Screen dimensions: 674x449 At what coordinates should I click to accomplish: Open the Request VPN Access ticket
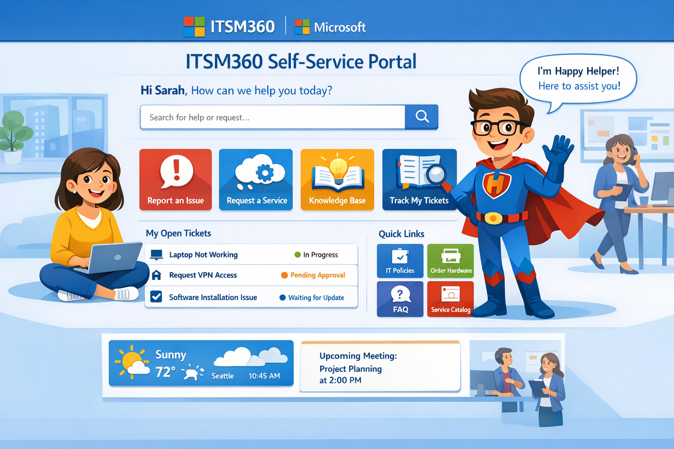click(203, 275)
